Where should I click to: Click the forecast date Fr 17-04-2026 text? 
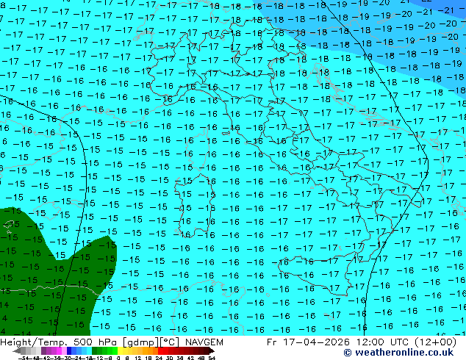308,342
